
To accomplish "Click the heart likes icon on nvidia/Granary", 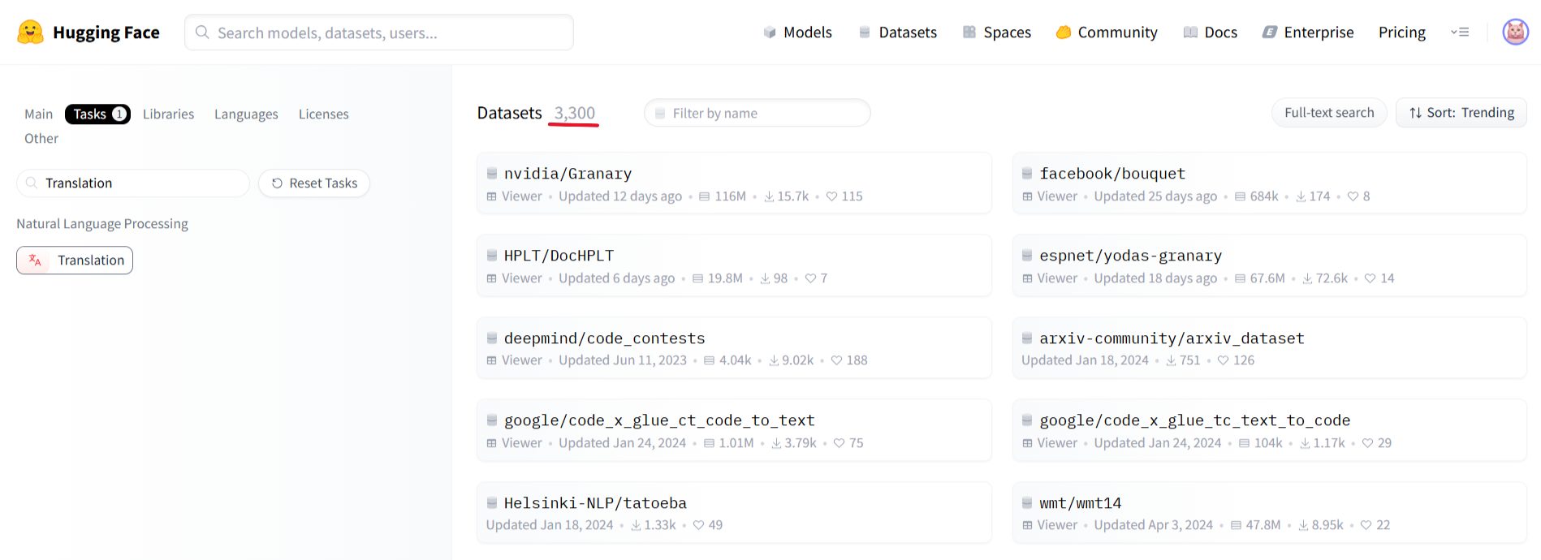I will 831,196.
